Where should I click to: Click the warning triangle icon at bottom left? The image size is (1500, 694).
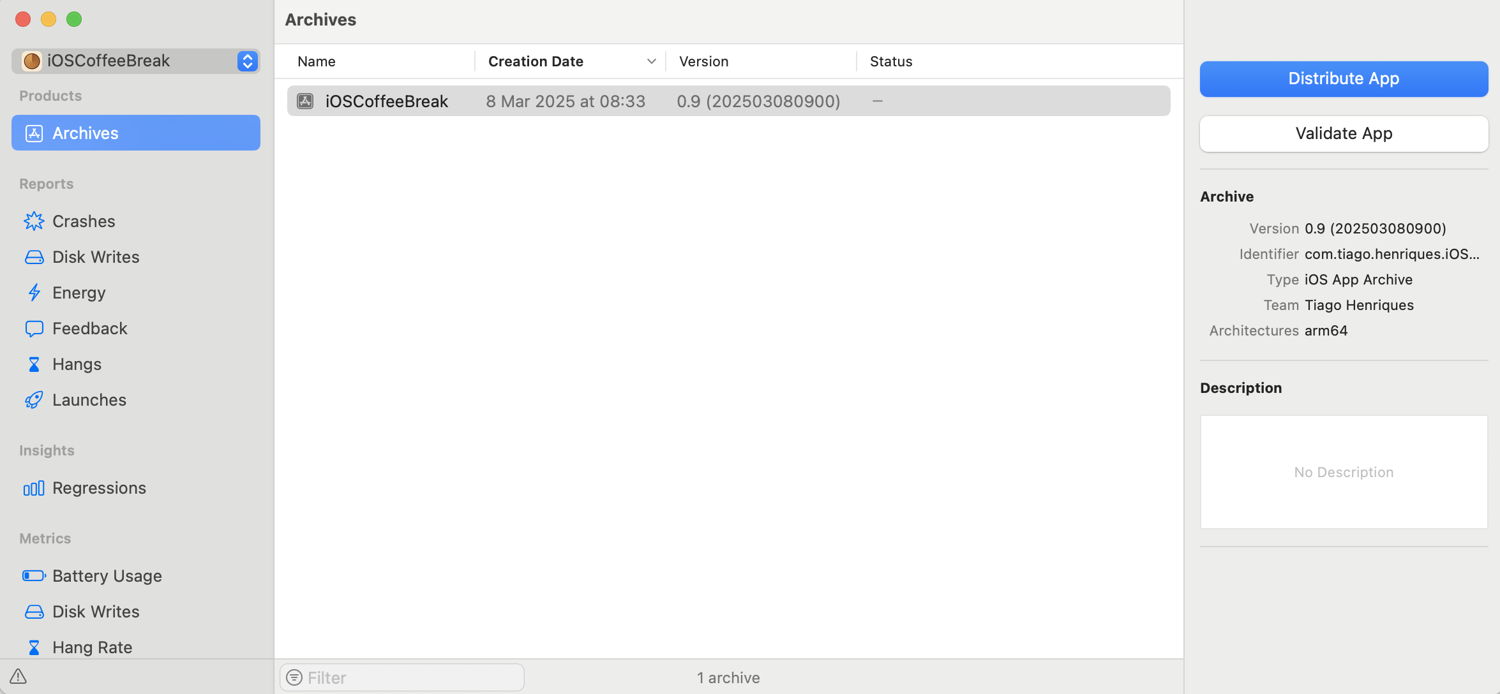click(18, 676)
